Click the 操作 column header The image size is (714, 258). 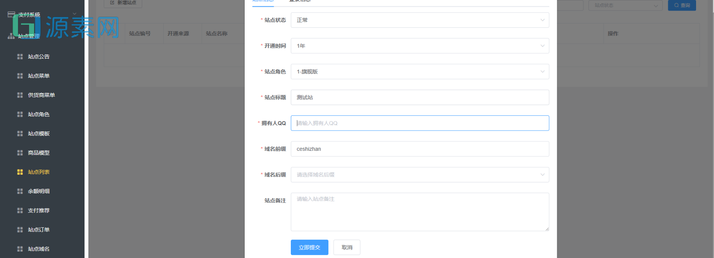point(613,33)
